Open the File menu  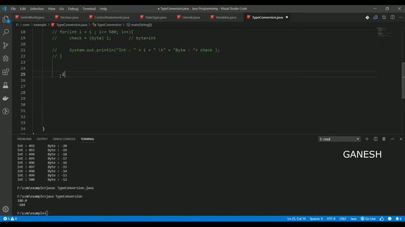click(x=13, y=9)
